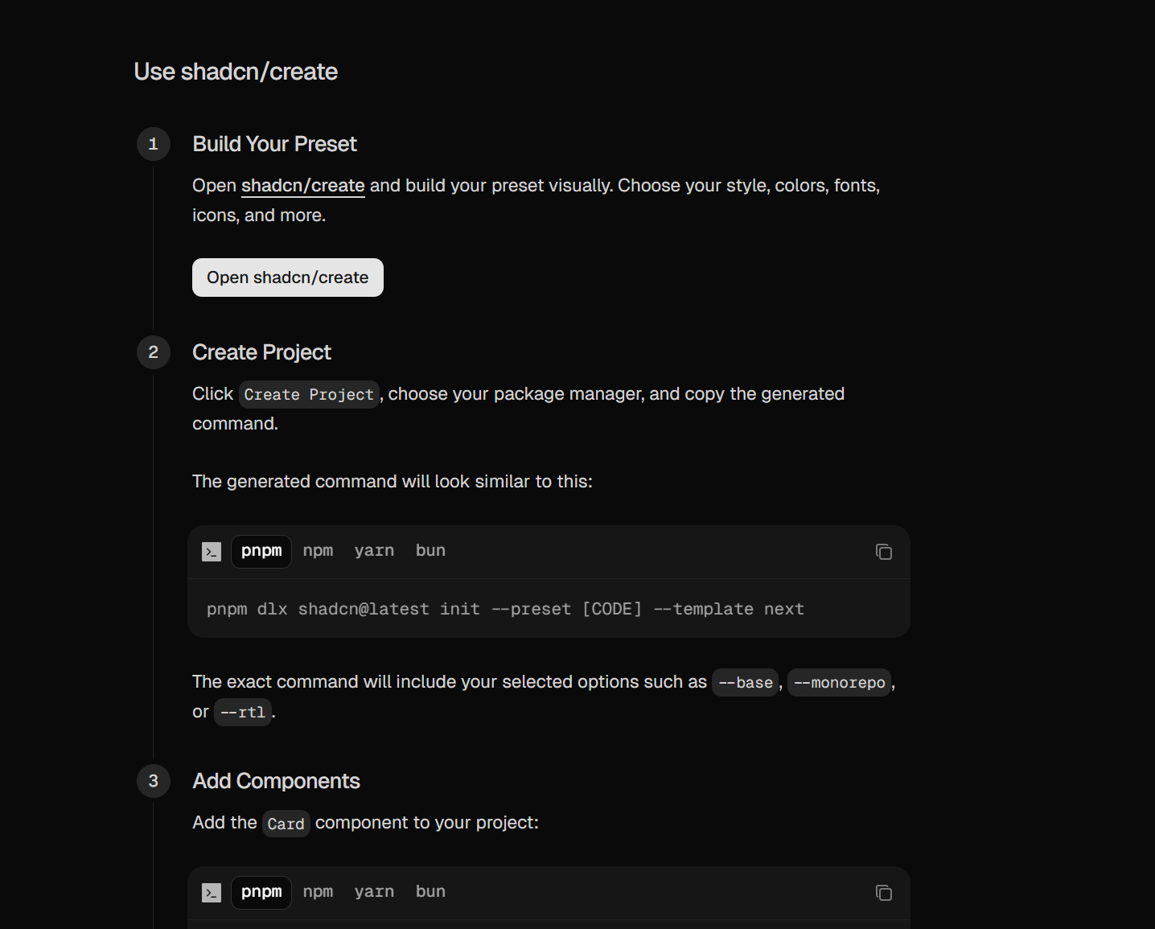
Task: Switch to the yarn tab in the init block
Action: tap(374, 550)
